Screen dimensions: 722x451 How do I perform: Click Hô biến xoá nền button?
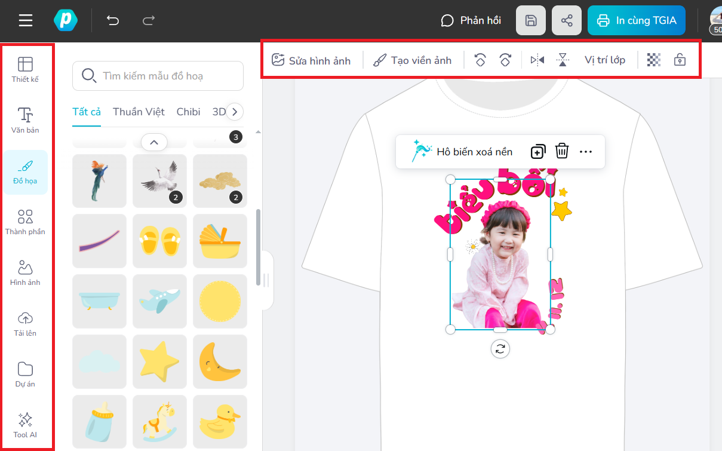click(463, 152)
